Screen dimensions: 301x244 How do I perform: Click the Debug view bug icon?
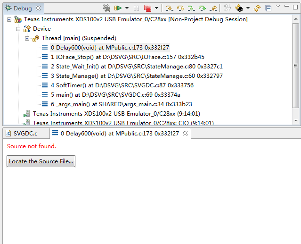[x=8, y=8]
